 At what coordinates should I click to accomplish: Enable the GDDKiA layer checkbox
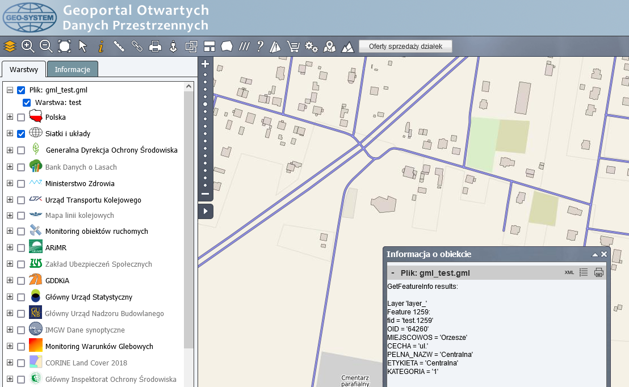pos(21,281)
